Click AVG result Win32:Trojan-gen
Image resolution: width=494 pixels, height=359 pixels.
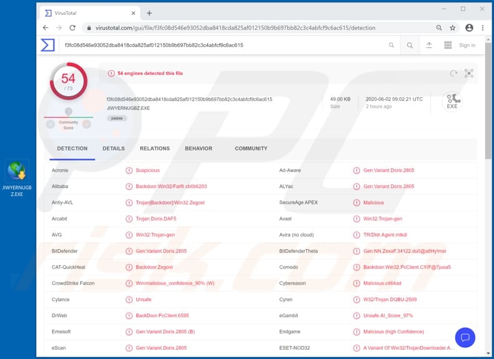[155, 235]
